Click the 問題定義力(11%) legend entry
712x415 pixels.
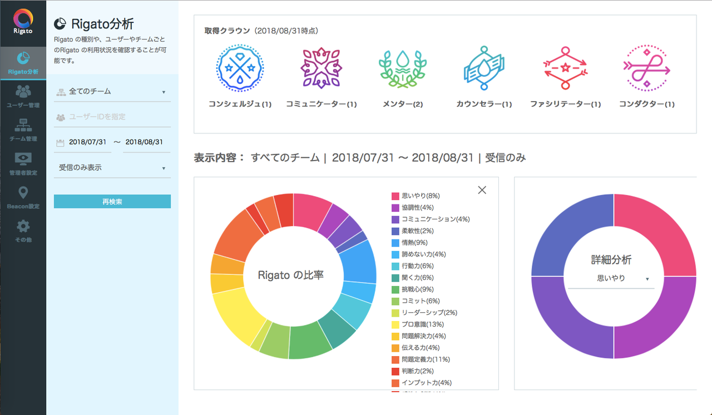pyautogui.click(x=421, y=359)
